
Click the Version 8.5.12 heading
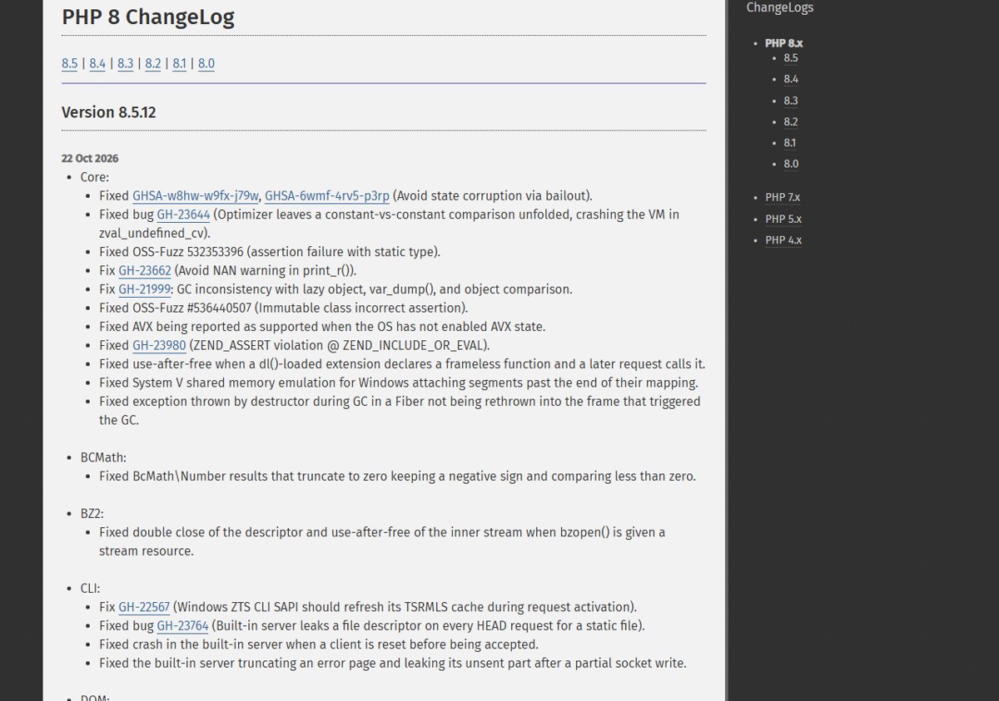coord(108,112)
